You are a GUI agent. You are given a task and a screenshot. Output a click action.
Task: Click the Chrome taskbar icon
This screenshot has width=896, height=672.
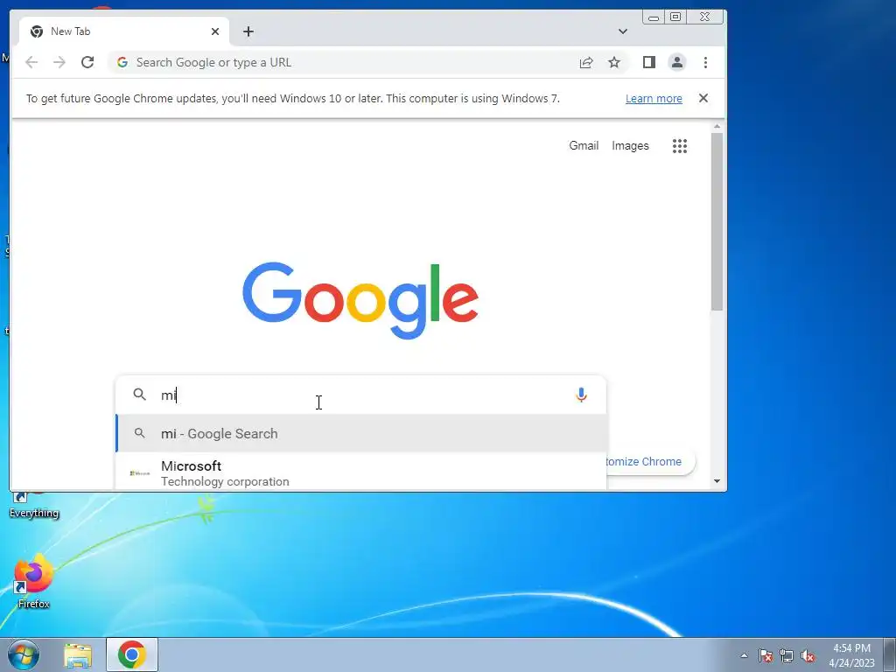[132, 654]
